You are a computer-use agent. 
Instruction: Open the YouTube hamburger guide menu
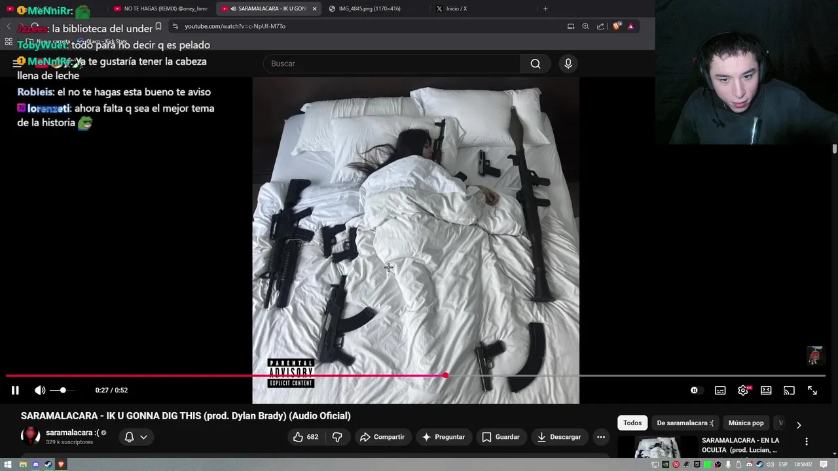pyautogui.click(x=17, y=63)
